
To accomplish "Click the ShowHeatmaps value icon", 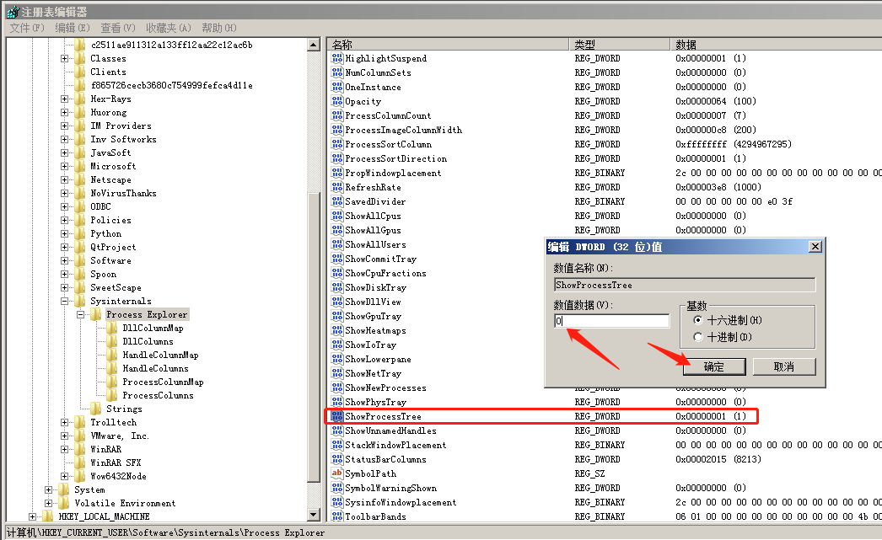I will coord(337,330).
